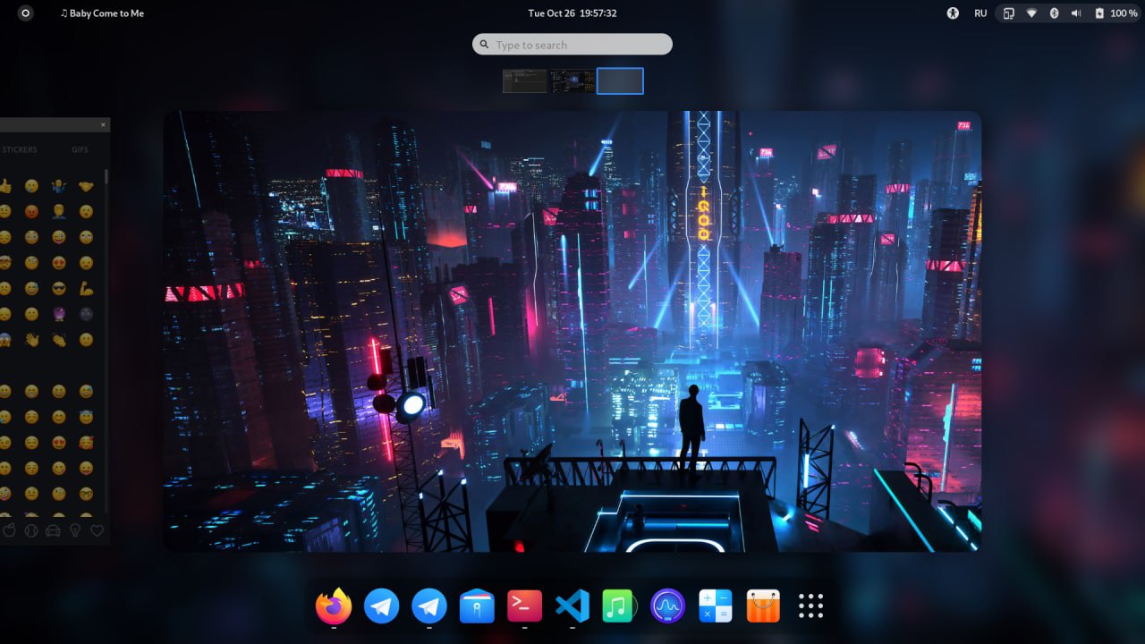Pick the clapping hands emoji
The height and width of the screenshot is (644, 1145).
pyautogui.click(x=59, y=340)
